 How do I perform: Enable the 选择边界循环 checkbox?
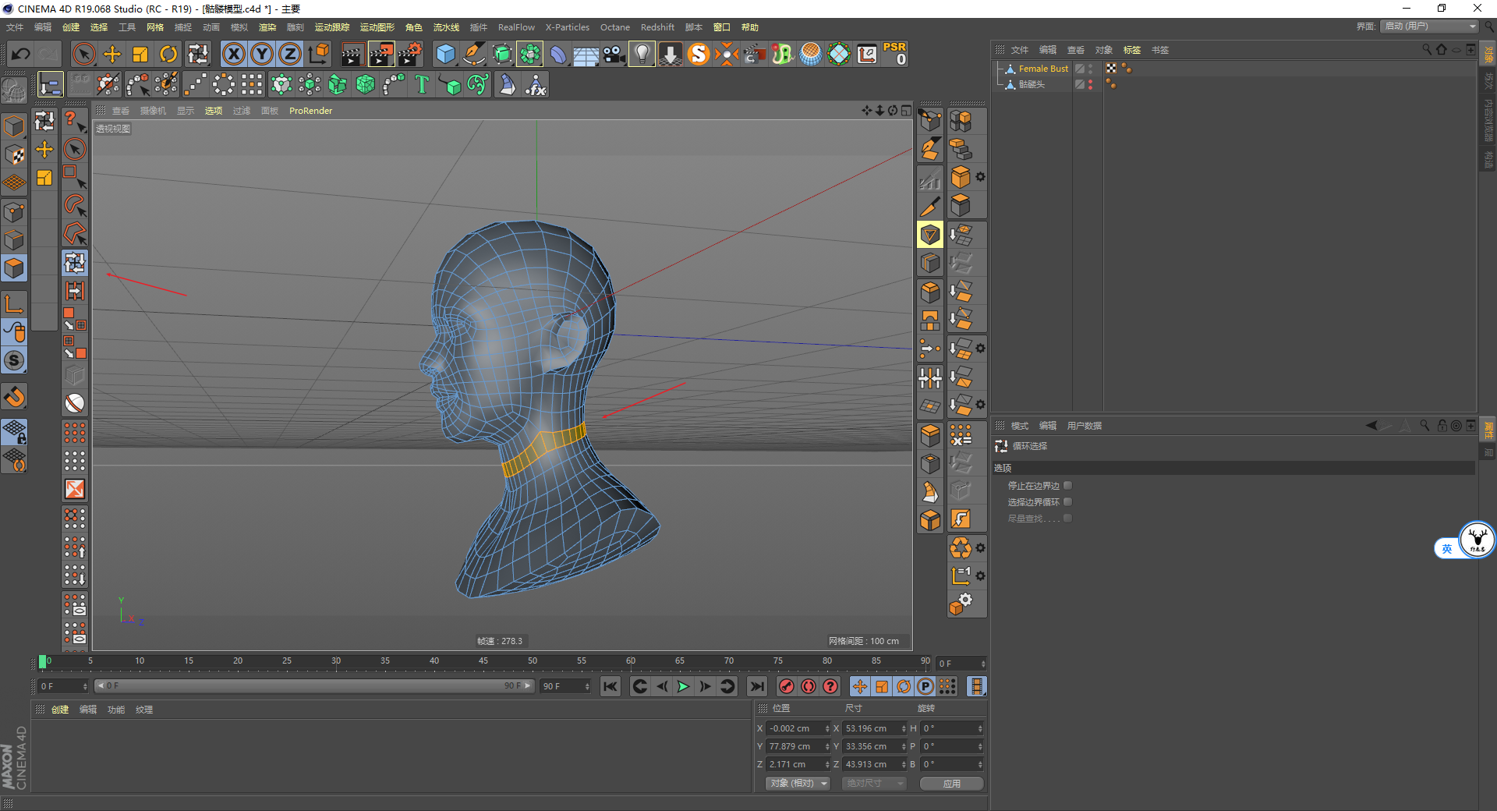(x=1067, y=502)
